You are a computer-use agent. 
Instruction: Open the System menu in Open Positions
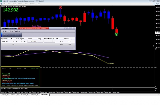tap(5, 31)
